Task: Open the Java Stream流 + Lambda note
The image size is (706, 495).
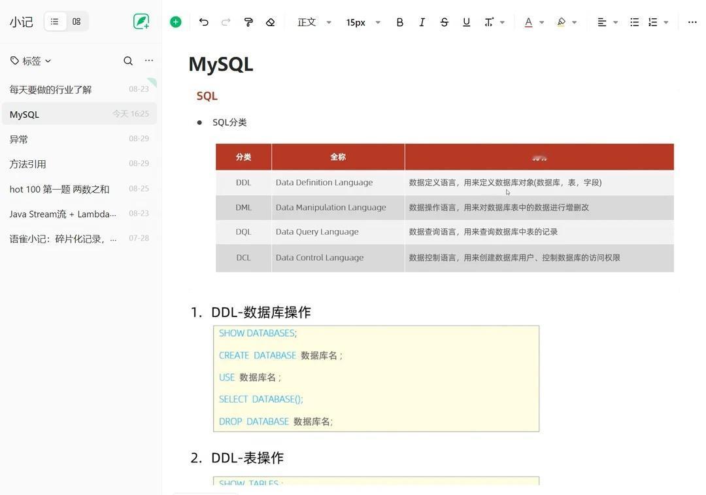Action: (x=79, y=213)
